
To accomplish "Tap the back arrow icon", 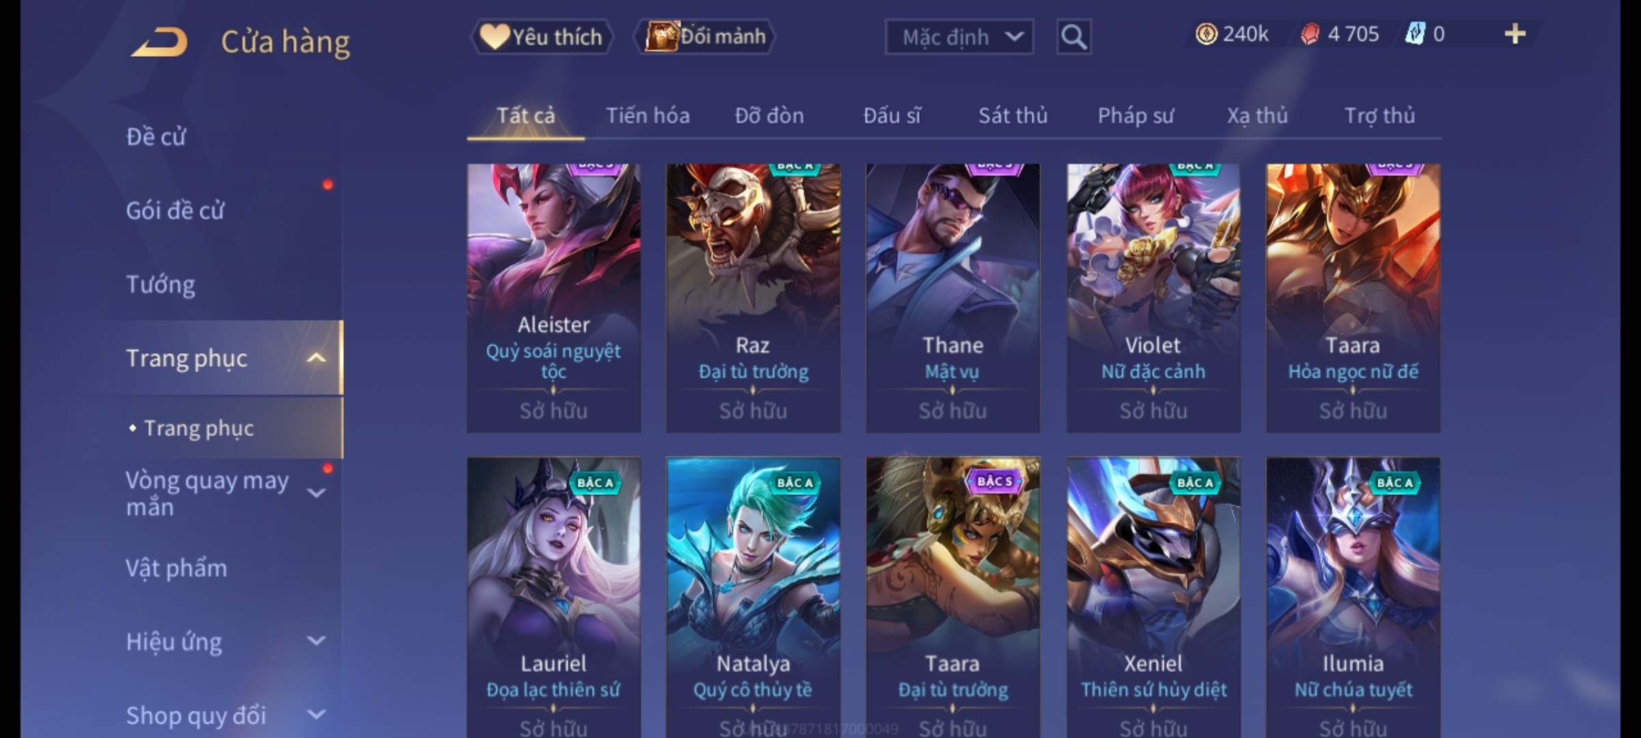I will pos(159,42).
